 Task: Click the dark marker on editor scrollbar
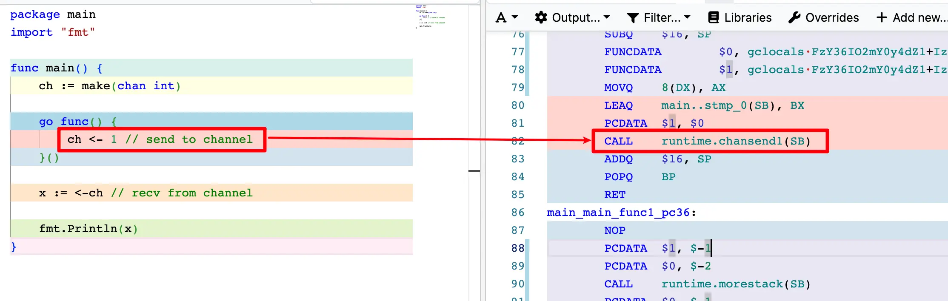pos(474,171)
